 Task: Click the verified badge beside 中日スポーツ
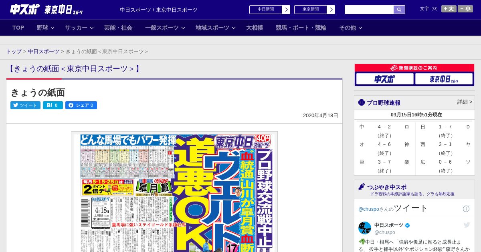coord(408,226)
